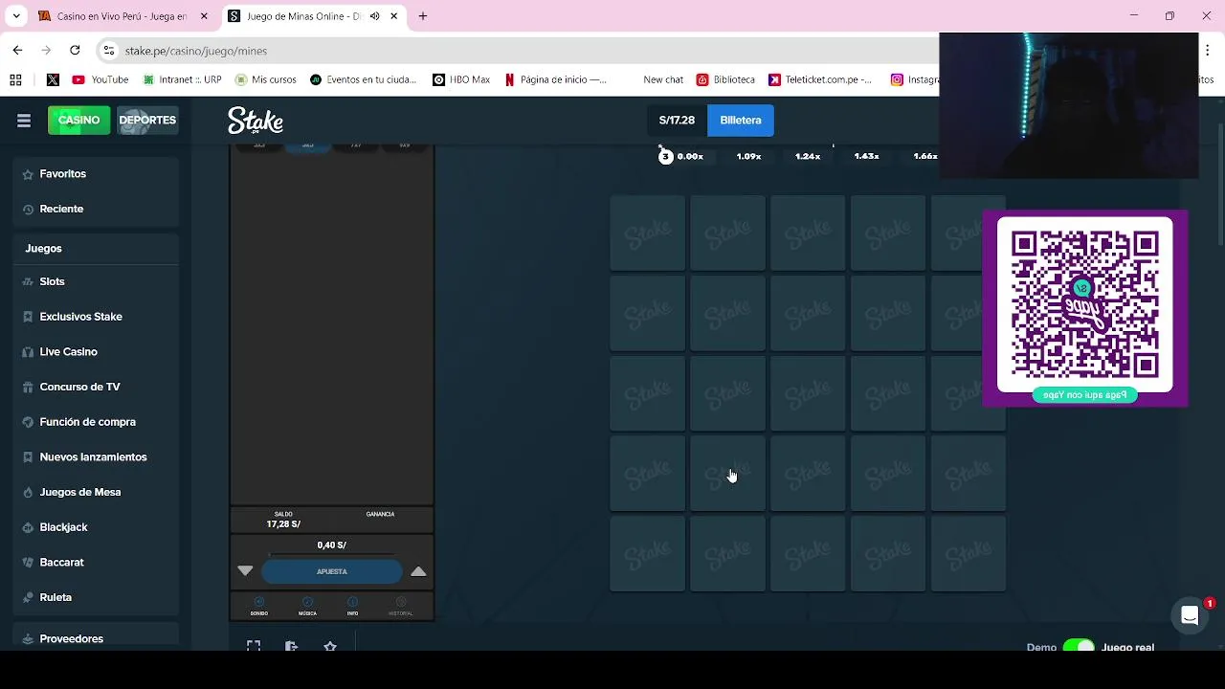Click the Concurso de TV icon

pyautogui.click(x=28, y=388)
